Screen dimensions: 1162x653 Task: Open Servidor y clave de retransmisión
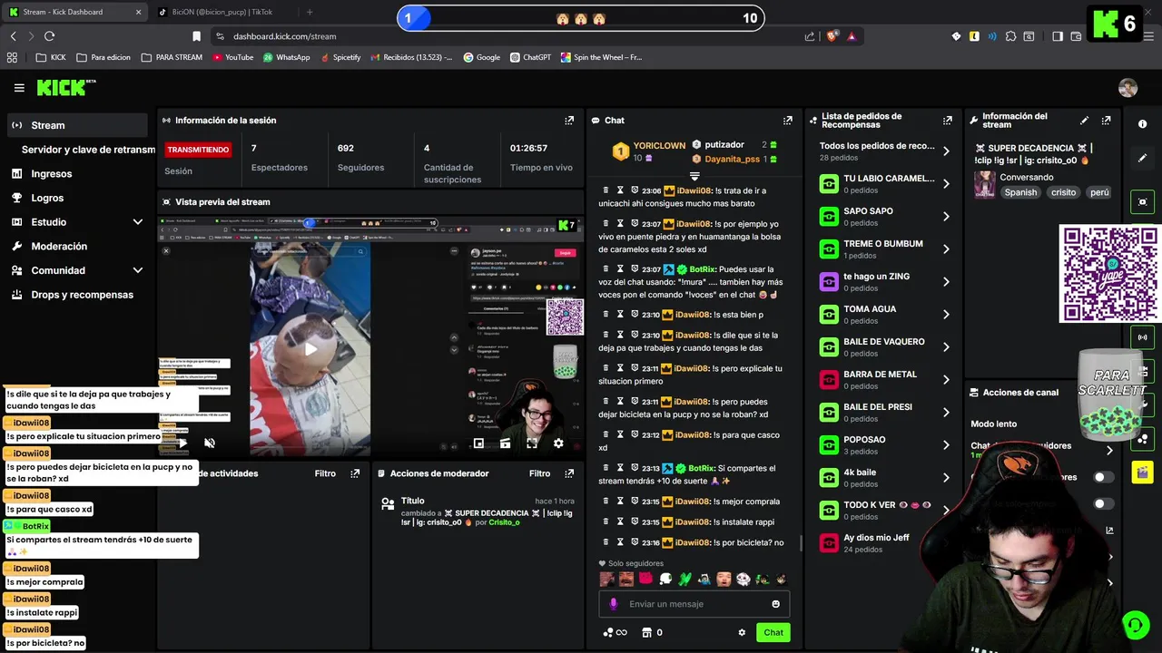pyautogui.click(x=87, y=150)
